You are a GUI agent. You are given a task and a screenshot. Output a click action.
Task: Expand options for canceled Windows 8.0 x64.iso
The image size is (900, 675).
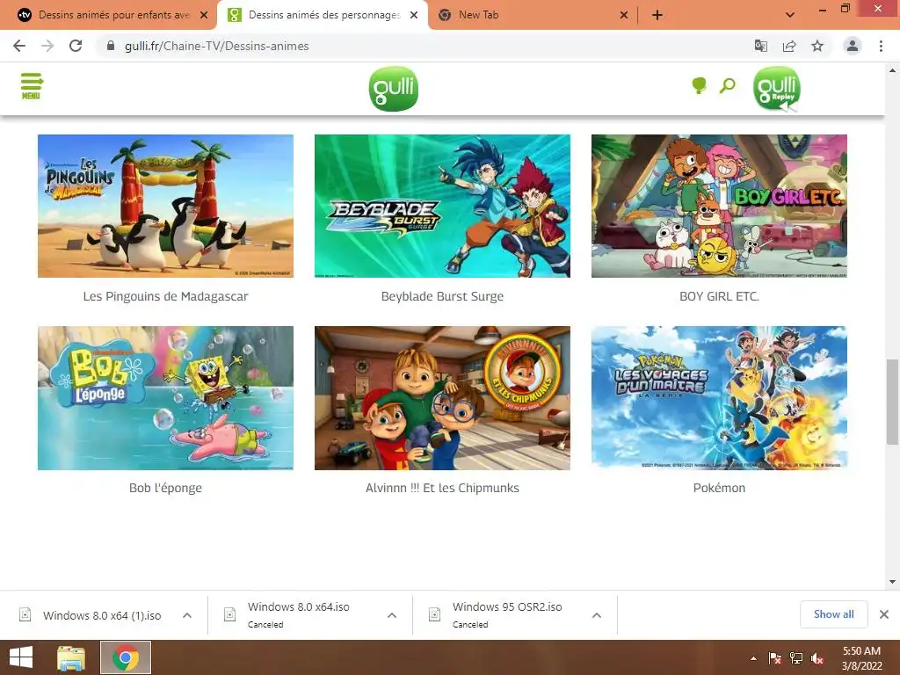tap(392, 615)
